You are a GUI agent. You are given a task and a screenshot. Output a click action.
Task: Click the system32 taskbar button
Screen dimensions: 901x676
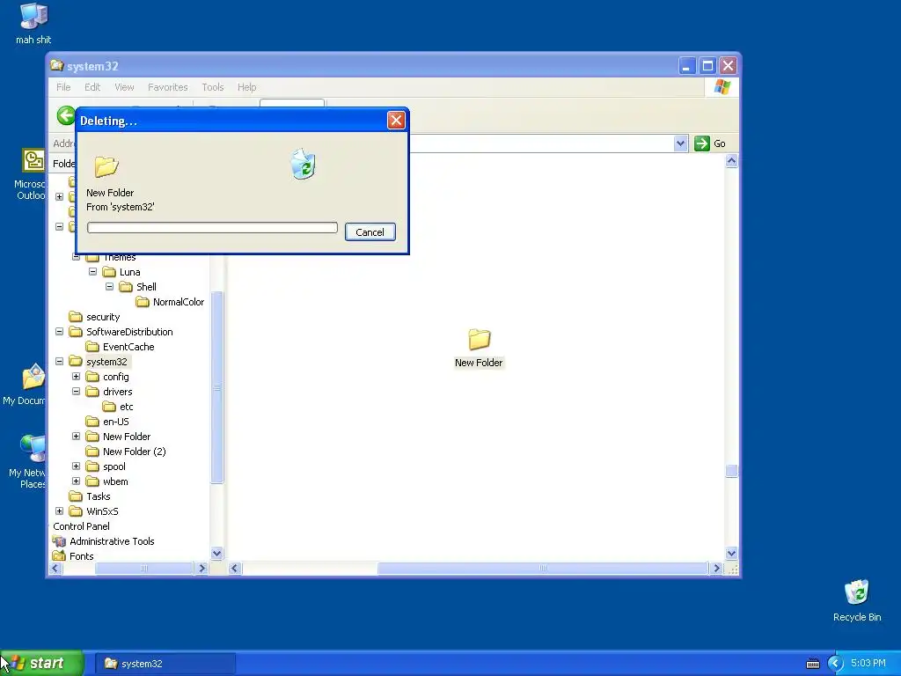(165, 664)
